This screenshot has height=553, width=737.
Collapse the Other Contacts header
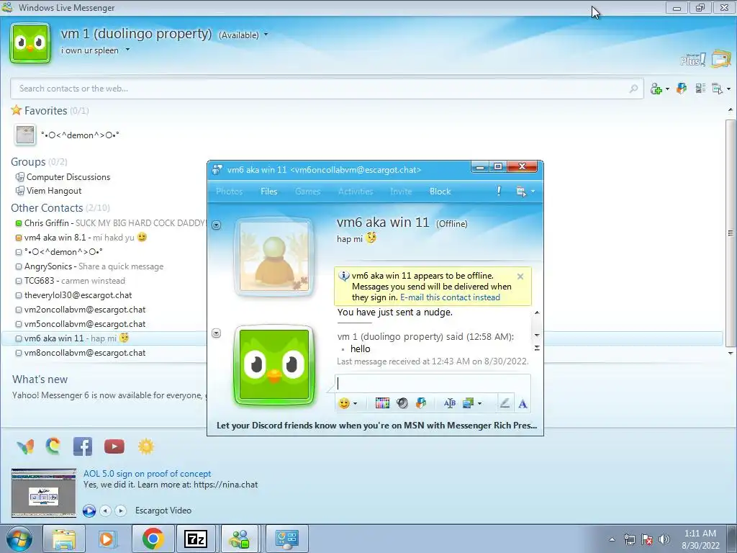(60, 208)
